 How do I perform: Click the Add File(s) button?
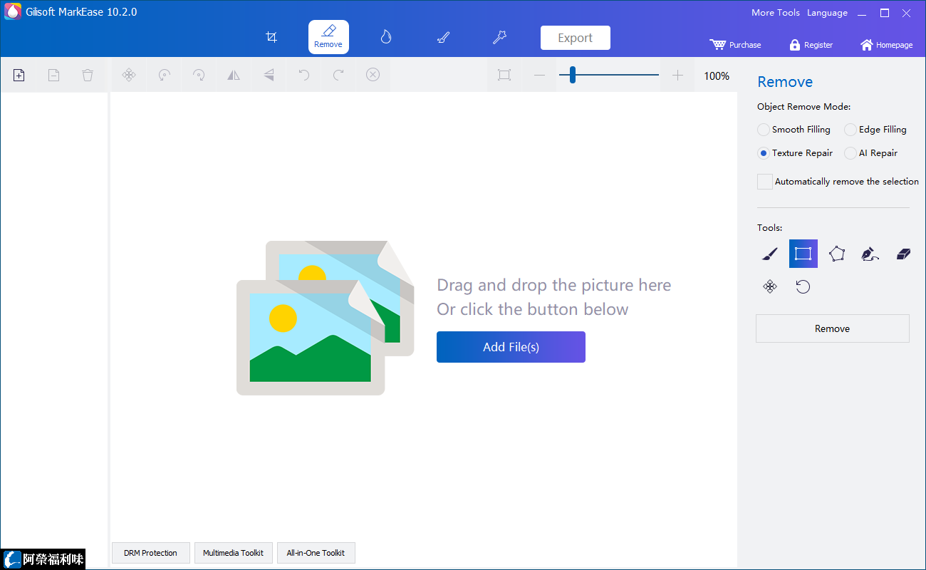click(x=511, y=347)
